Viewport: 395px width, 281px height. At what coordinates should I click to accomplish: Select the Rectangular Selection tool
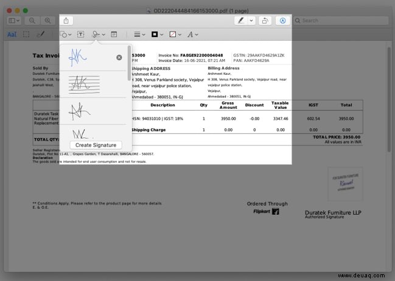26,35
